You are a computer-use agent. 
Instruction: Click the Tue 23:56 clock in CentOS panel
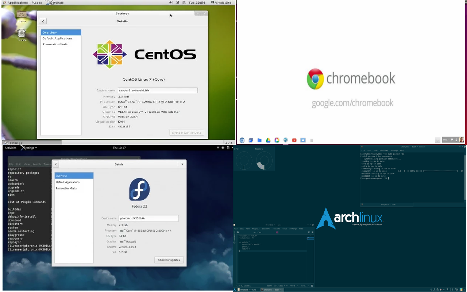click(197, 3)
